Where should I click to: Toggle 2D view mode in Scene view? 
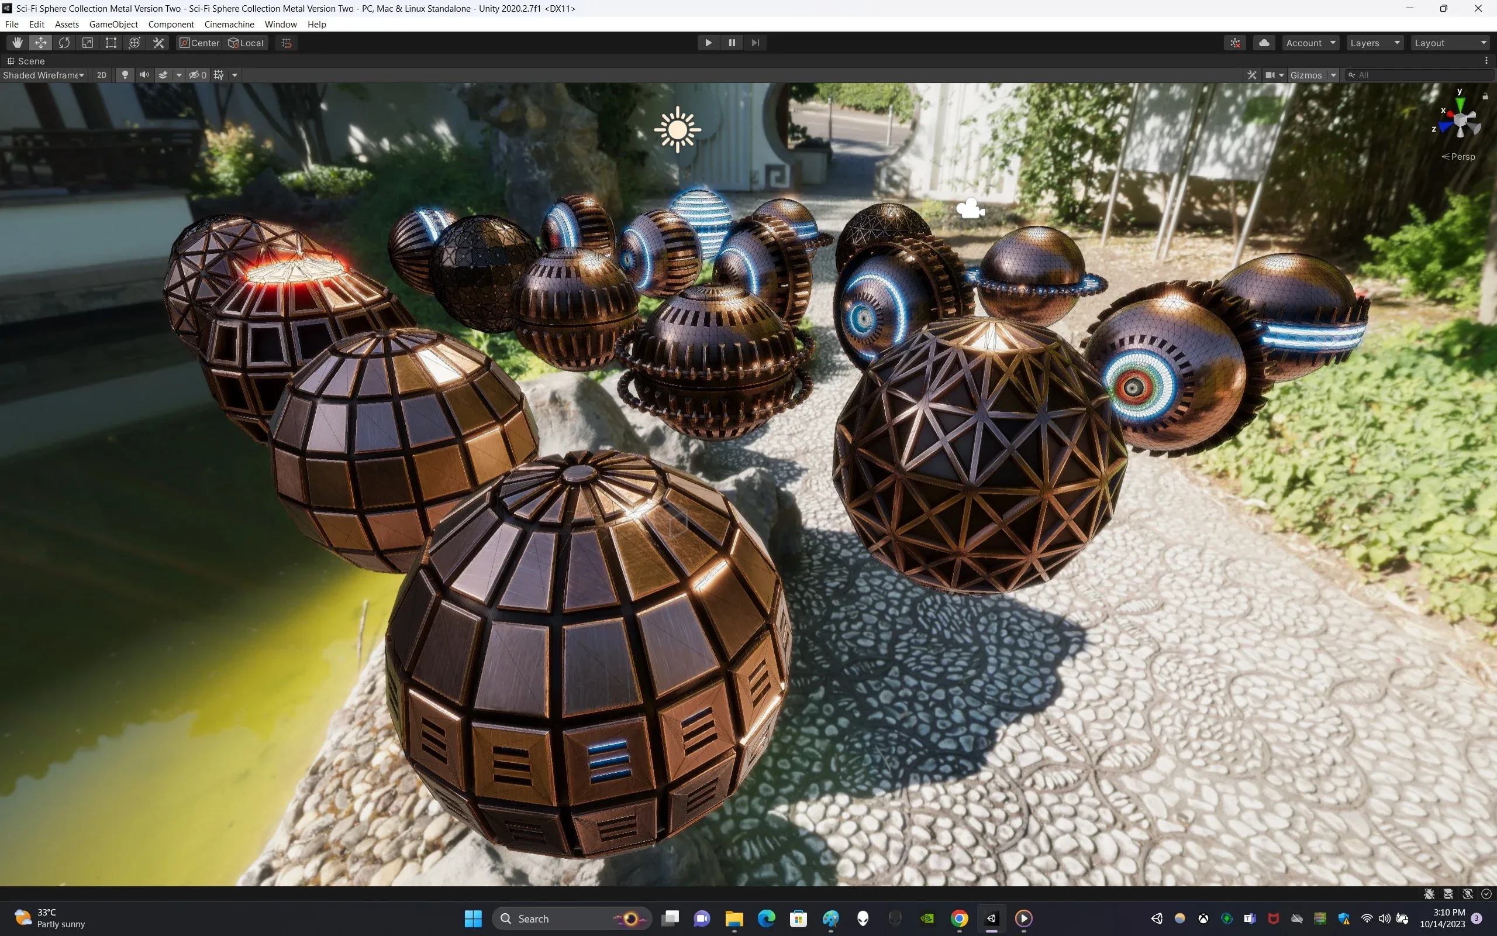click(101, 75)
